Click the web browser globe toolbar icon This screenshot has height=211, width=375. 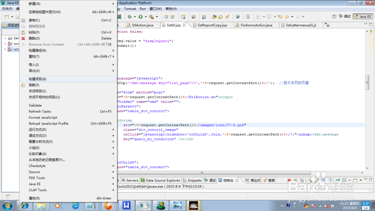[237, 17]
